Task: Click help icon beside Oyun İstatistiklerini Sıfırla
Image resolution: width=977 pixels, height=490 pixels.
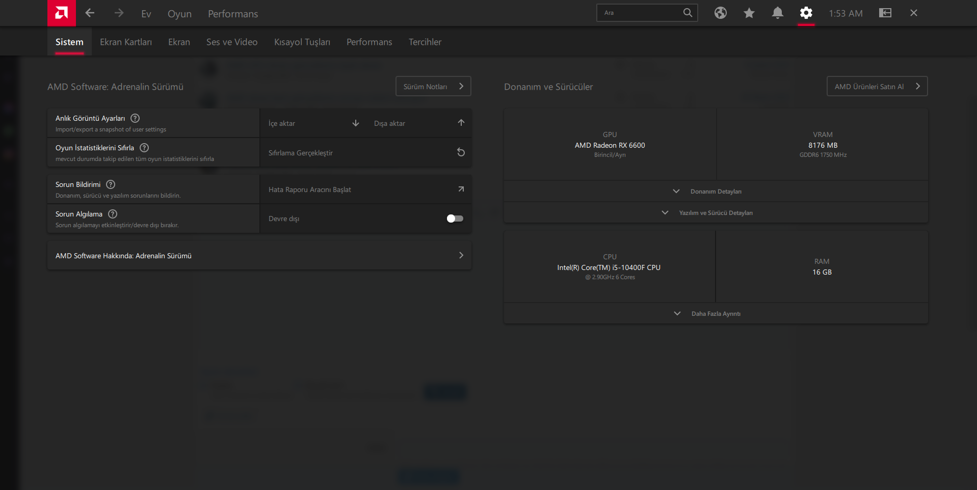Action: (x=144, y=148)
